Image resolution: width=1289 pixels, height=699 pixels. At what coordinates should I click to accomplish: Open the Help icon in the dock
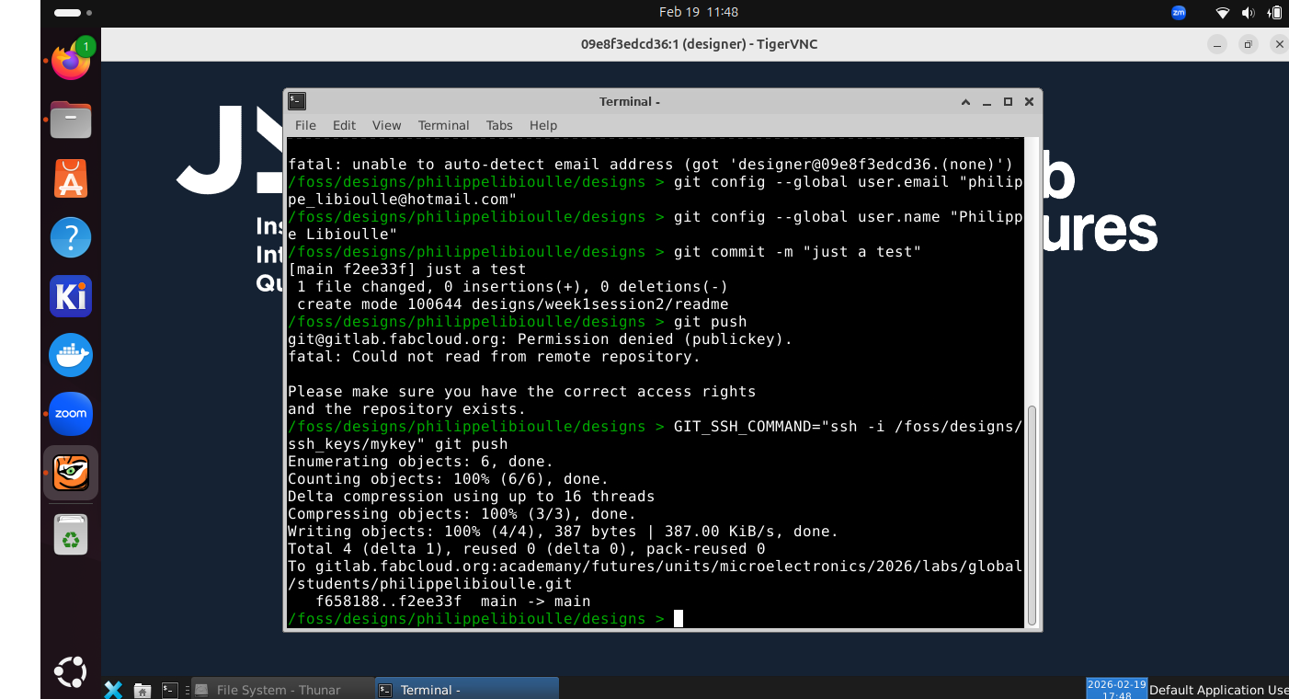pyautogui.click(x=71, y=237)
